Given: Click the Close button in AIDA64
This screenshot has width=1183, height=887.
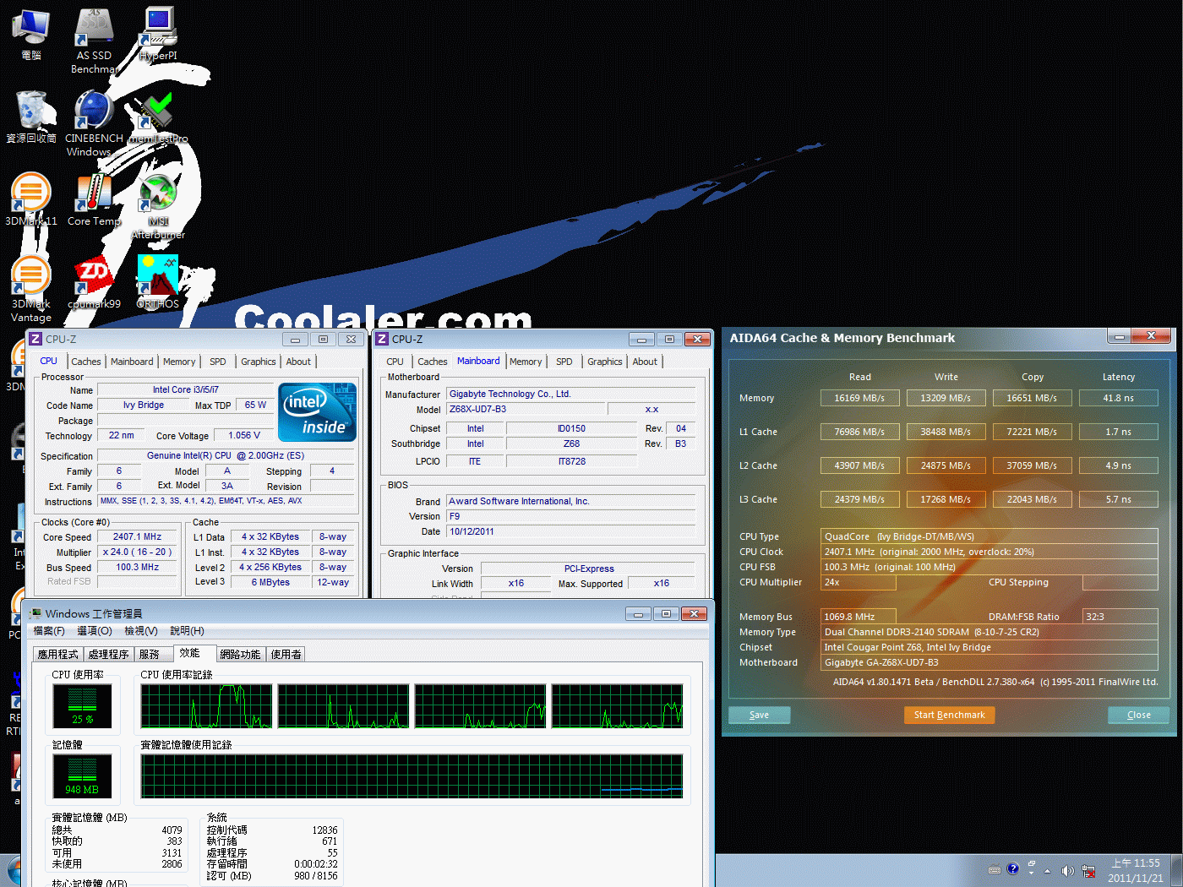Looking at the screenshot, I should (x=1138, y=715).
